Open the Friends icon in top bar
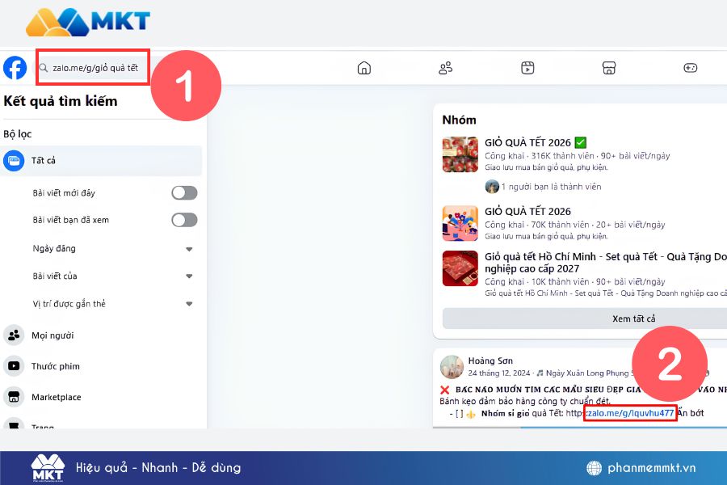 (x=446, y=68)
